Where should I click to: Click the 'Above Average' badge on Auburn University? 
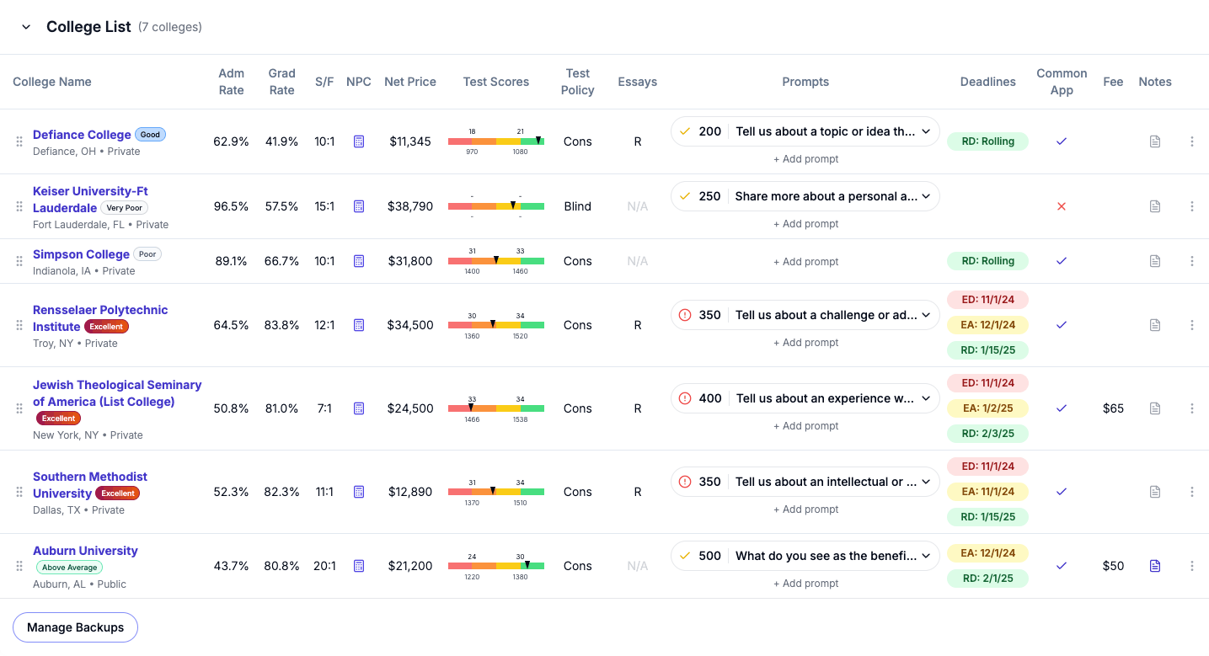coord(70,568)
